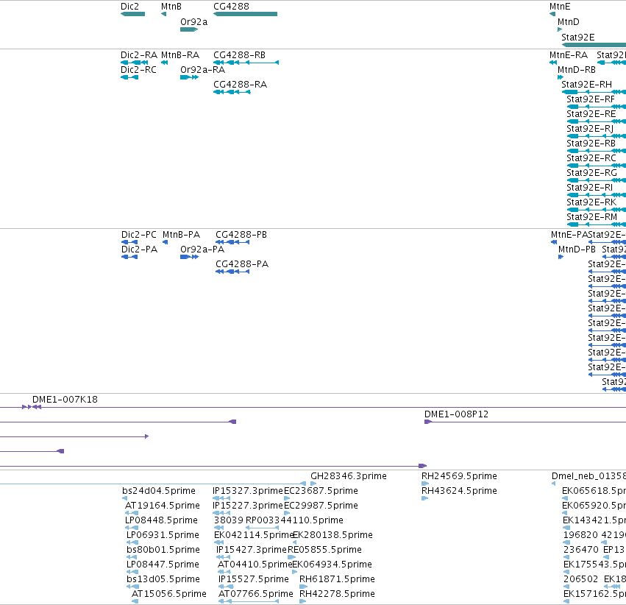Select the RE05855.5prime EST label

click(x=324, y=550)
